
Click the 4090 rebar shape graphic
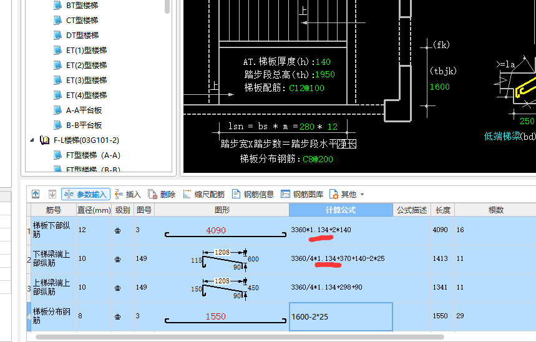(x=225, y=232)
